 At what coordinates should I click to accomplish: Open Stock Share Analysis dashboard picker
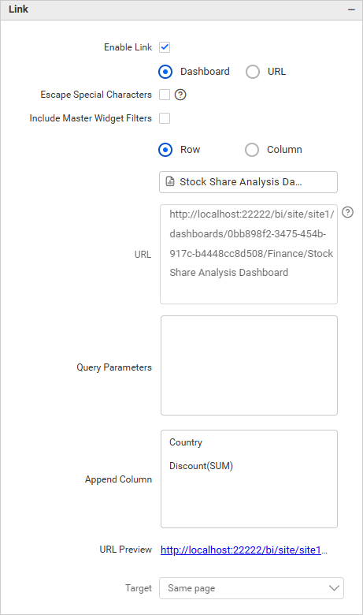248,182
